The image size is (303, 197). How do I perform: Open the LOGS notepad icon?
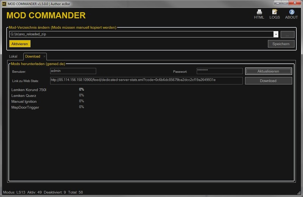[x=275, y=12]
